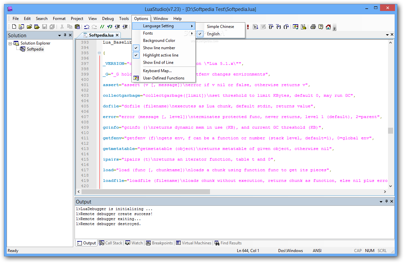Close the Solution panel
The height and width of the screenshot is (263, 404).
coord(70,35)
